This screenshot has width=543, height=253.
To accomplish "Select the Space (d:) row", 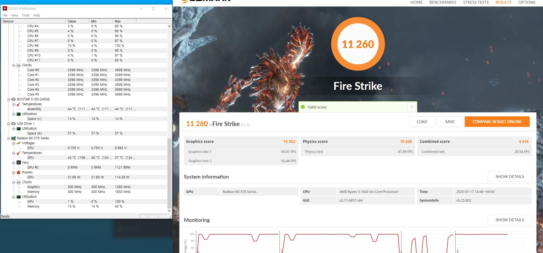I will click(x=84, y=133).
